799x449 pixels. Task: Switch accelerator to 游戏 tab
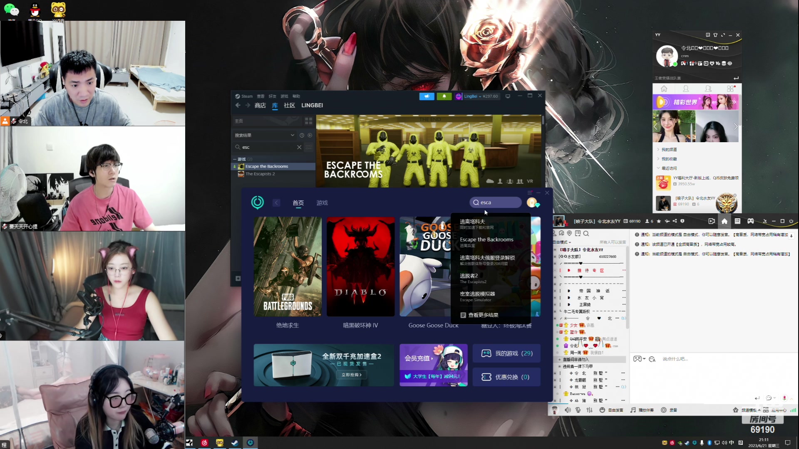[x=322, y=203]
